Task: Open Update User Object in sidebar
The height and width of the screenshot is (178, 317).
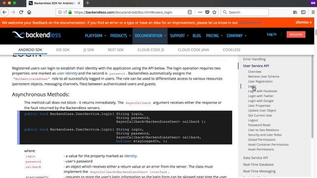Action: [x=262, y=110]
